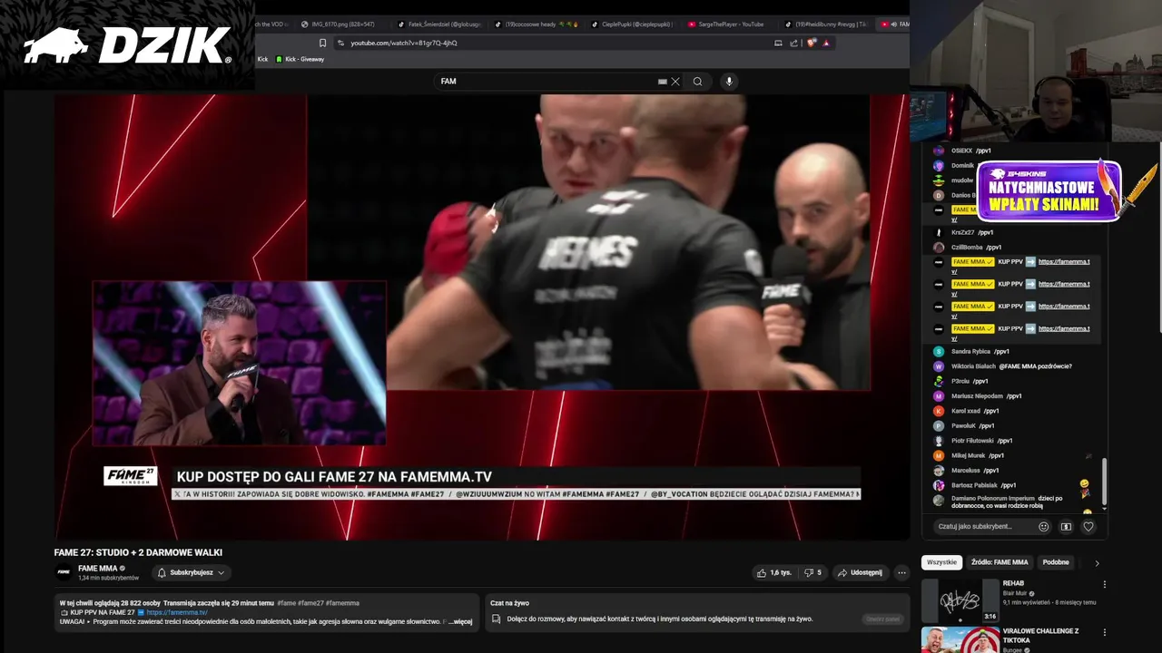This screenshot has height=653, width=1162.
Task: Dislike the video with thumbs down
Action: 812,572
